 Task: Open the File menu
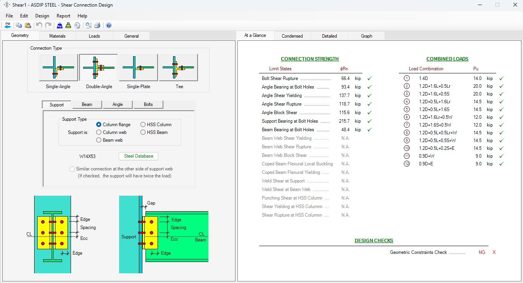coord(9,16)
